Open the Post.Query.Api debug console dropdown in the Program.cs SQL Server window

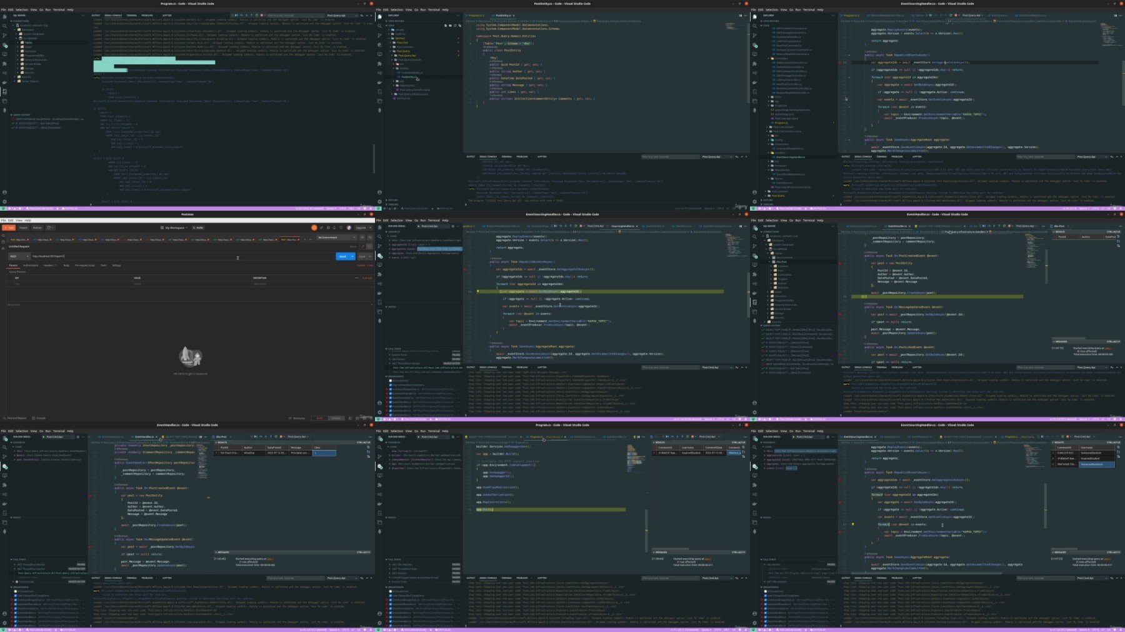pyautogui.click(x=342, y=15)
